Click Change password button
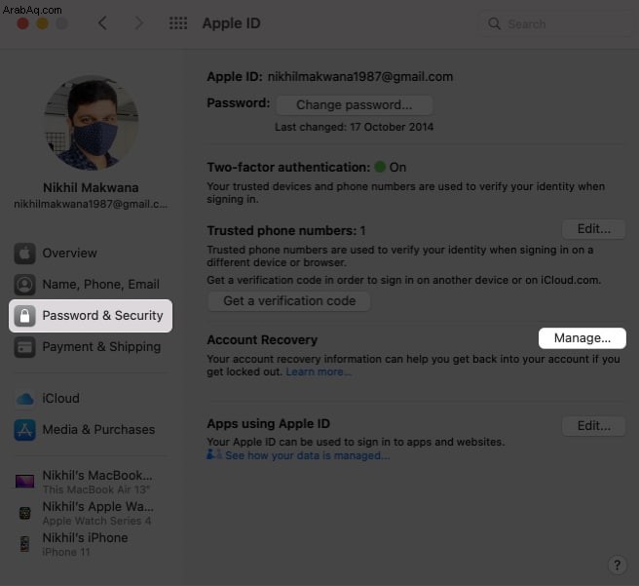 (355, 105)
